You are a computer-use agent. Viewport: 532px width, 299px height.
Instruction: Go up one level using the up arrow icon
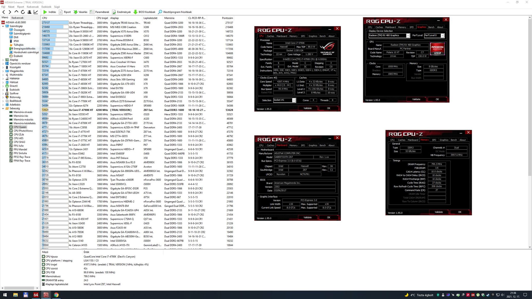click(x=16, y=12)
